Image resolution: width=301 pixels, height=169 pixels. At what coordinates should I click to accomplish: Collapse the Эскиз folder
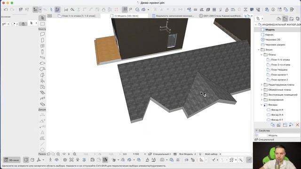(259, 50)
